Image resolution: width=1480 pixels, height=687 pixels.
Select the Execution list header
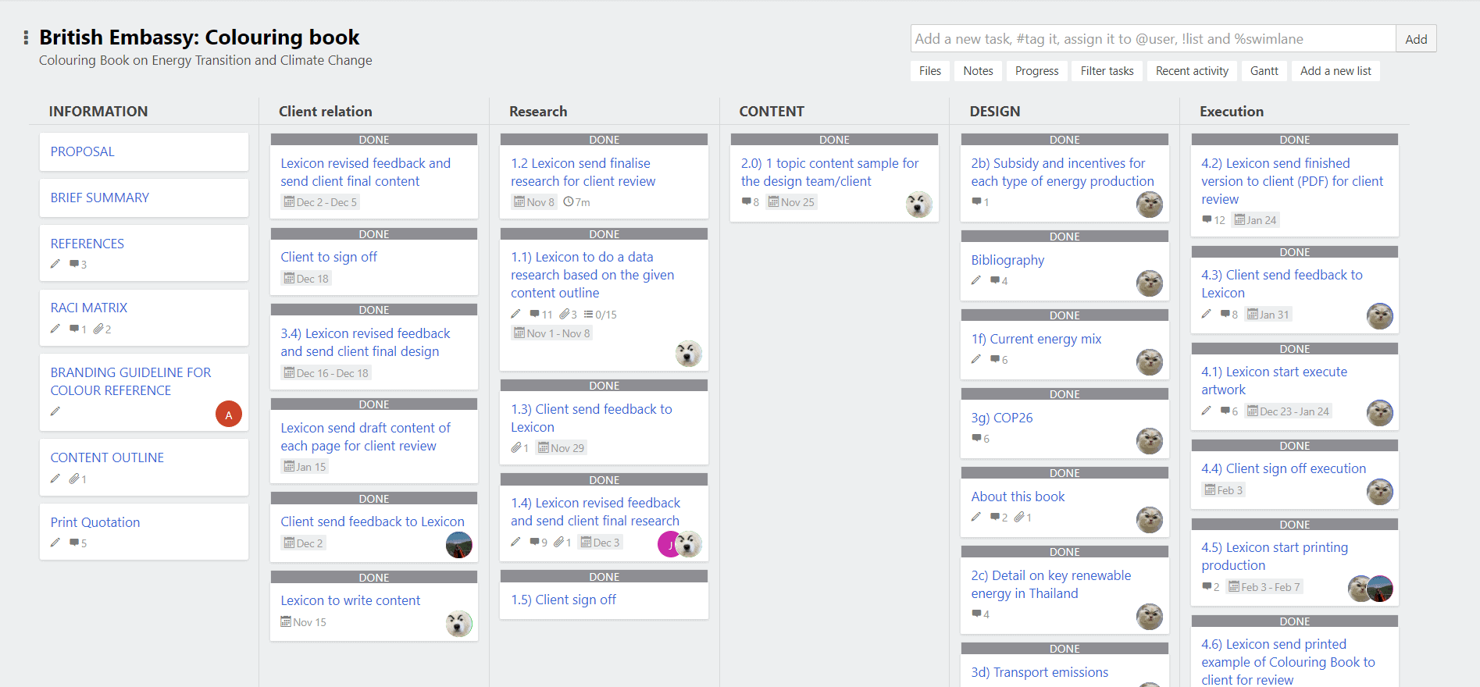pyautogui.click(x=1232, y=112)
